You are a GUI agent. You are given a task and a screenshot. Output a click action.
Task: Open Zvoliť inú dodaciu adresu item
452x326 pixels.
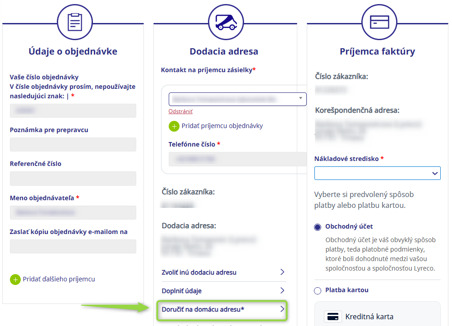pos(199,272)
